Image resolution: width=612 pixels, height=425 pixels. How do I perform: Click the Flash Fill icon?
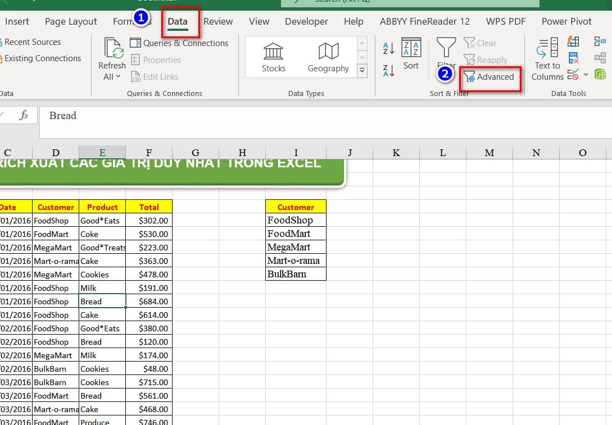coord(573,42)
